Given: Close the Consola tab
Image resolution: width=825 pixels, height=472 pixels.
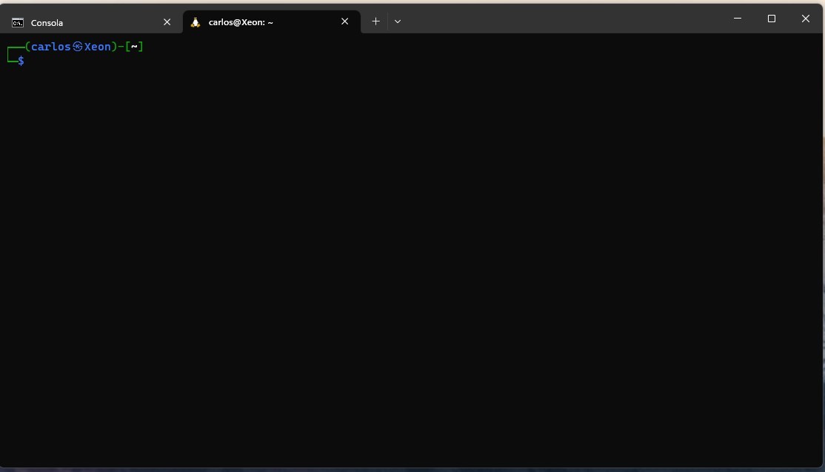Looking at the screenshot, I should pos(167,22).
